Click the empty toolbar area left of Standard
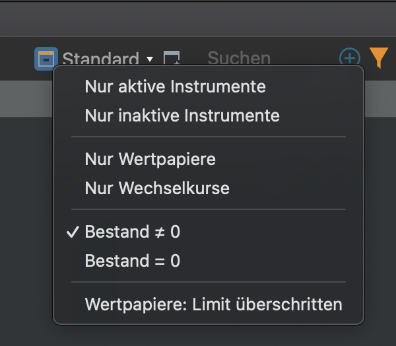The height and width of the screenshot is (346, 396). (16, 58)
